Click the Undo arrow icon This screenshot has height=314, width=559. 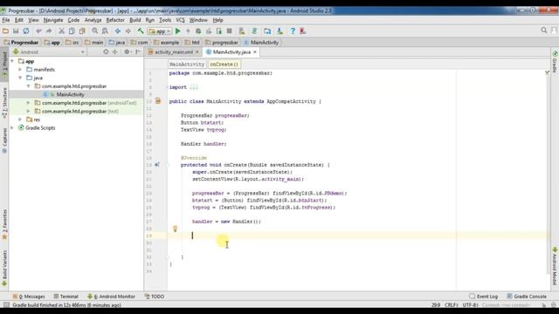[x=38, y=31]
